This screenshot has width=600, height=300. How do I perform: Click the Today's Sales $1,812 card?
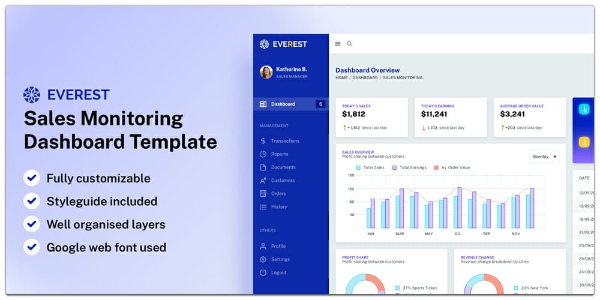pos(372,117)
